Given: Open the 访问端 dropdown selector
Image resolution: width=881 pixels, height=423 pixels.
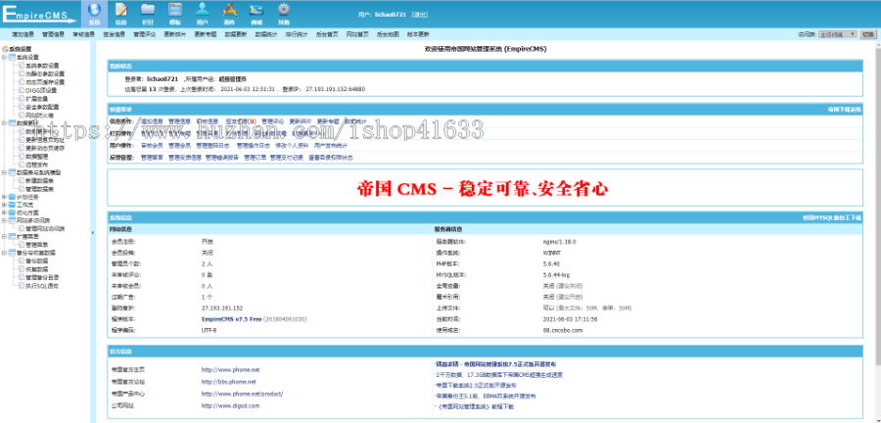Looking at the screenshot, I should 837,34.
